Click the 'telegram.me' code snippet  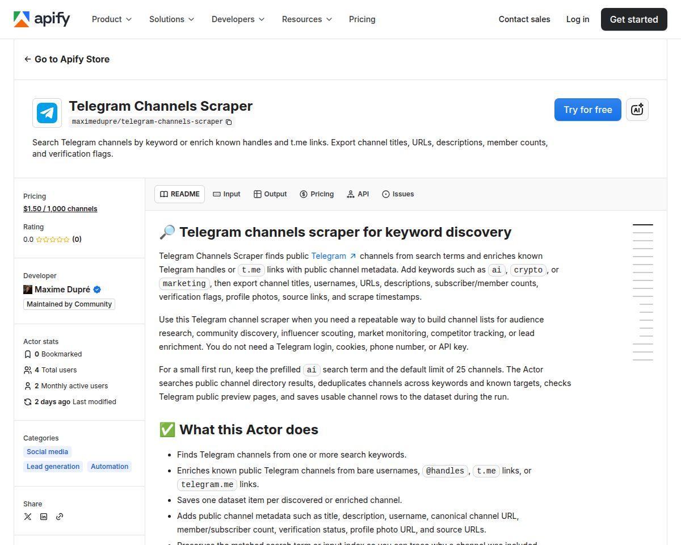pyautogui.click(x=207, y=485)
